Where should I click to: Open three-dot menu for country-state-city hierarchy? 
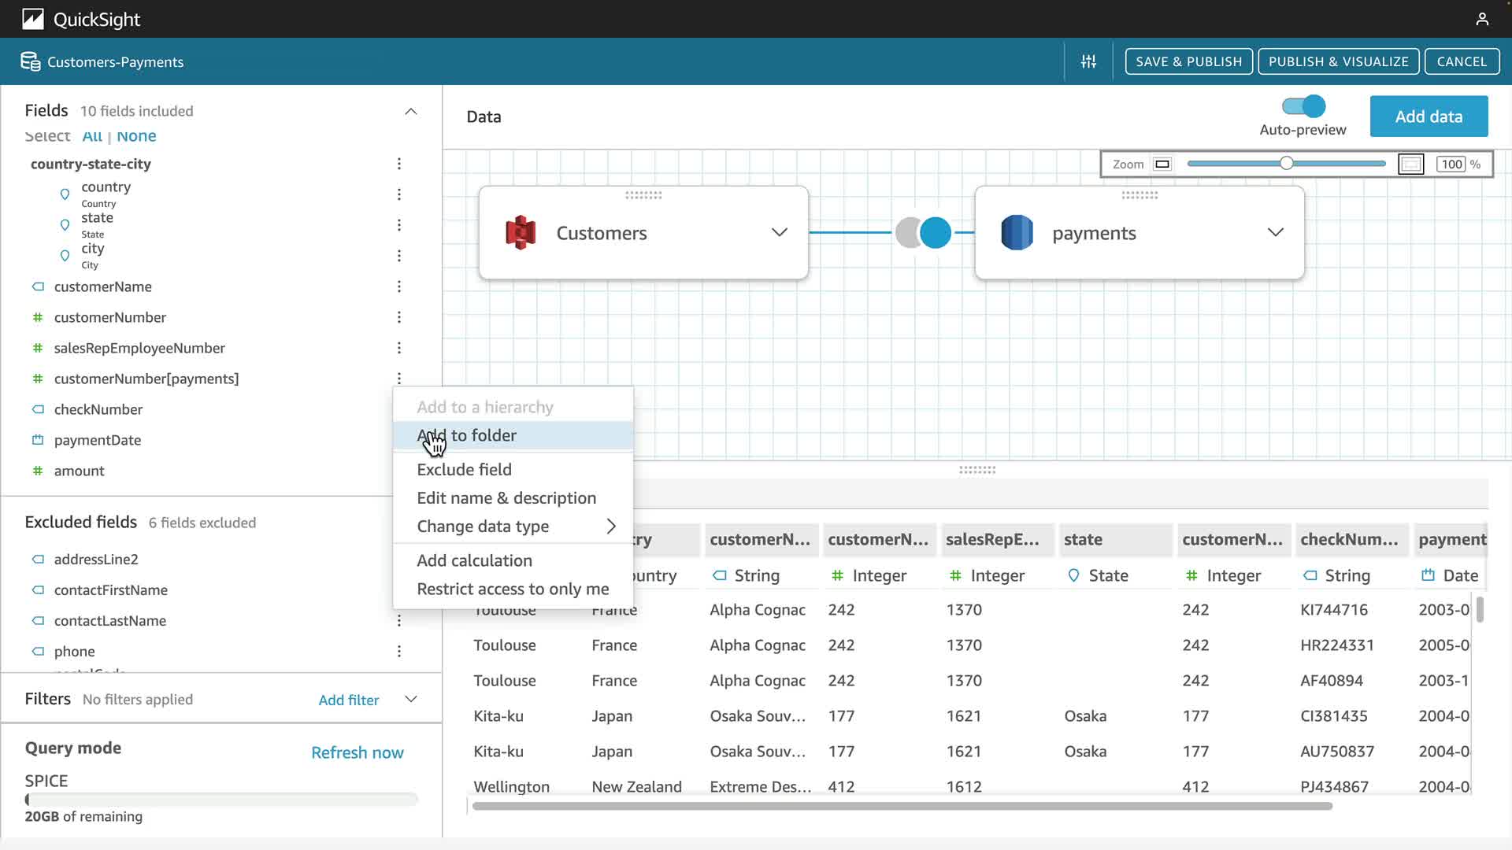(x=399, y=164)
